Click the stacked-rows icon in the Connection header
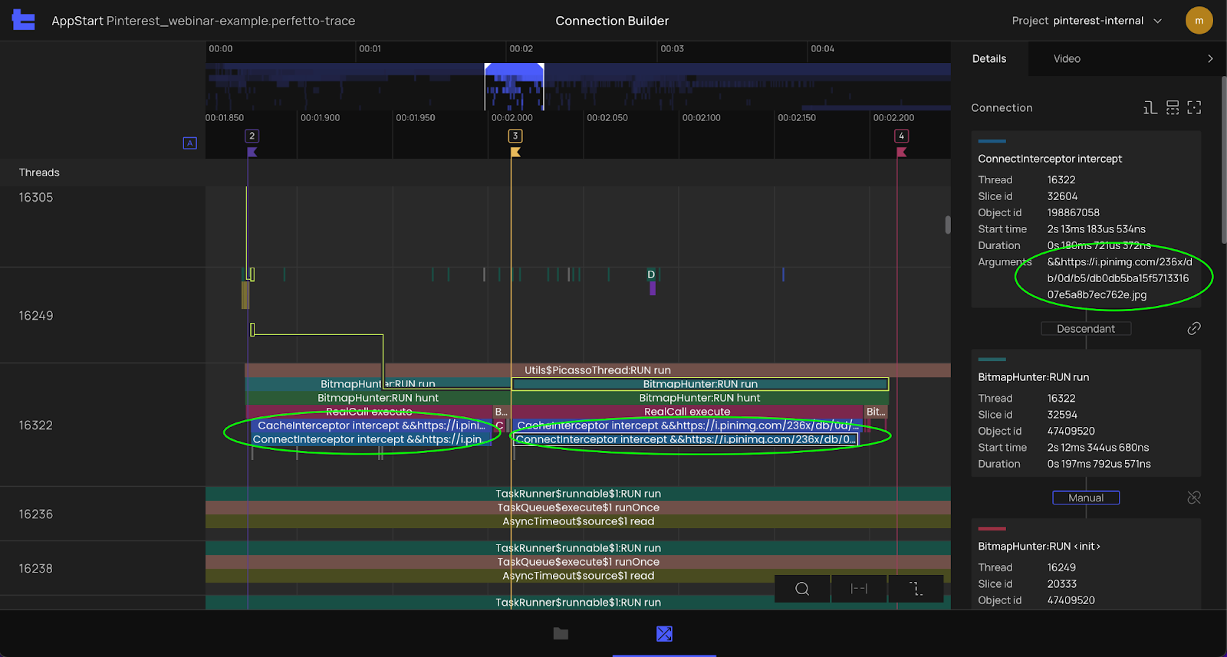The width and height of the screenshot is (1227, 657). pyautogui.click(x=1172, y=108)
